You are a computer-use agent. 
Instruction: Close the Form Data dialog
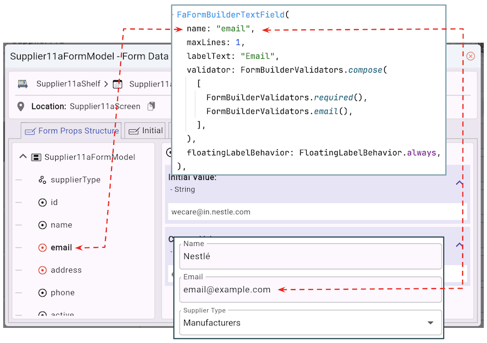click(x=470, y=56)
